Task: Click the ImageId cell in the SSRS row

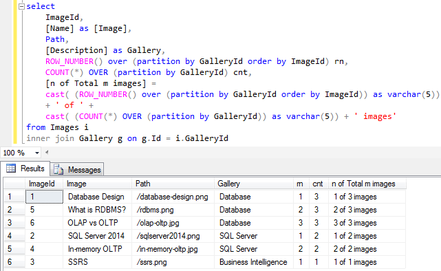Action: [44, 262]
